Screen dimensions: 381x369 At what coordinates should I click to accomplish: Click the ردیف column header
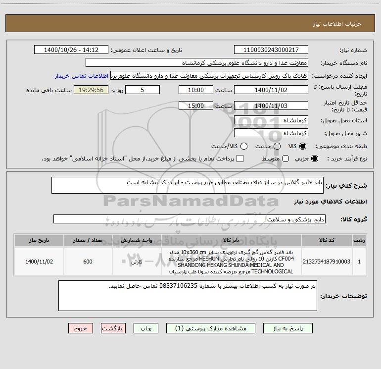tap(359, 241)
